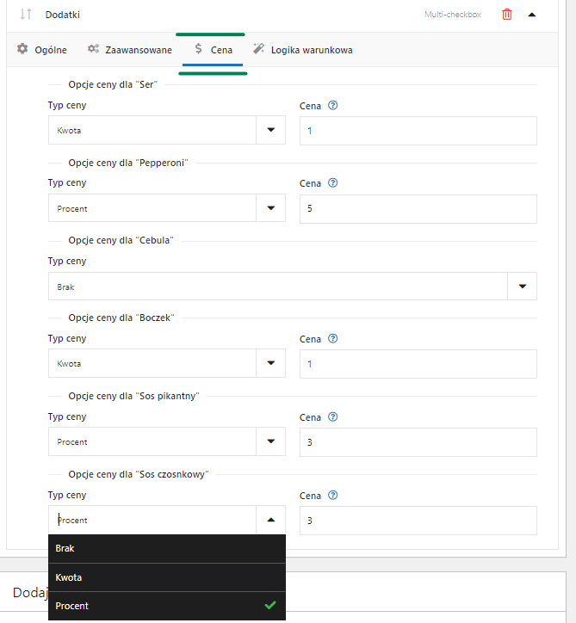Show Cena help icon for Boczek
The image size is (576, 623).
[332, 338]
